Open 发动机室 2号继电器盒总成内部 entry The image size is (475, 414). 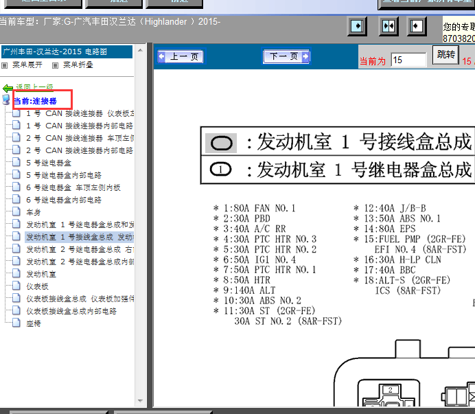tap(80, 262)
